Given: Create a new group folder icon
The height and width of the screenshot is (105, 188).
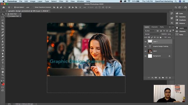Looking at the screenshot, I should pos(163,78).
